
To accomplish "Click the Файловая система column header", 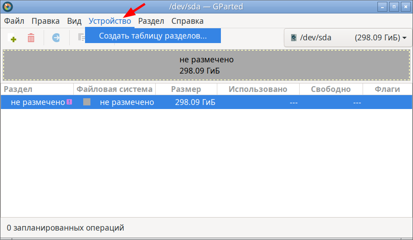I will (x=115, y=89).
